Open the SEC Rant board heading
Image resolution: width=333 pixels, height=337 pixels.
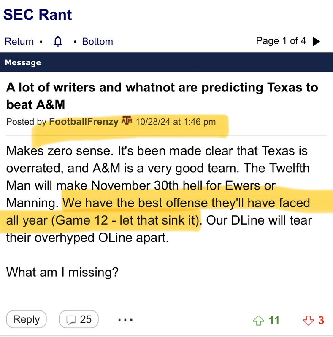[38, 15]
